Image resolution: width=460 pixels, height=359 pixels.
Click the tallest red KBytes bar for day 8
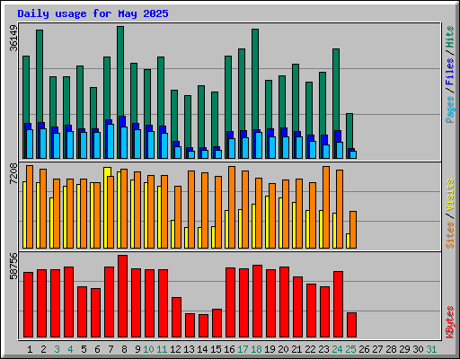(x=123, y=296)
